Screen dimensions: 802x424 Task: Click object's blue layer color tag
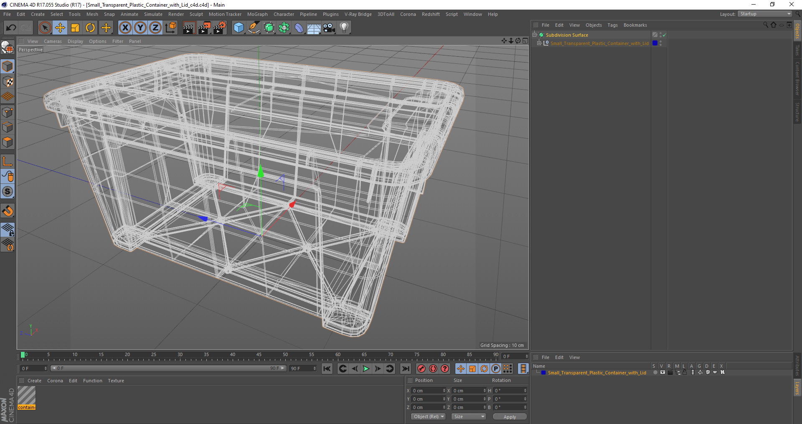[x=655, y=43]
